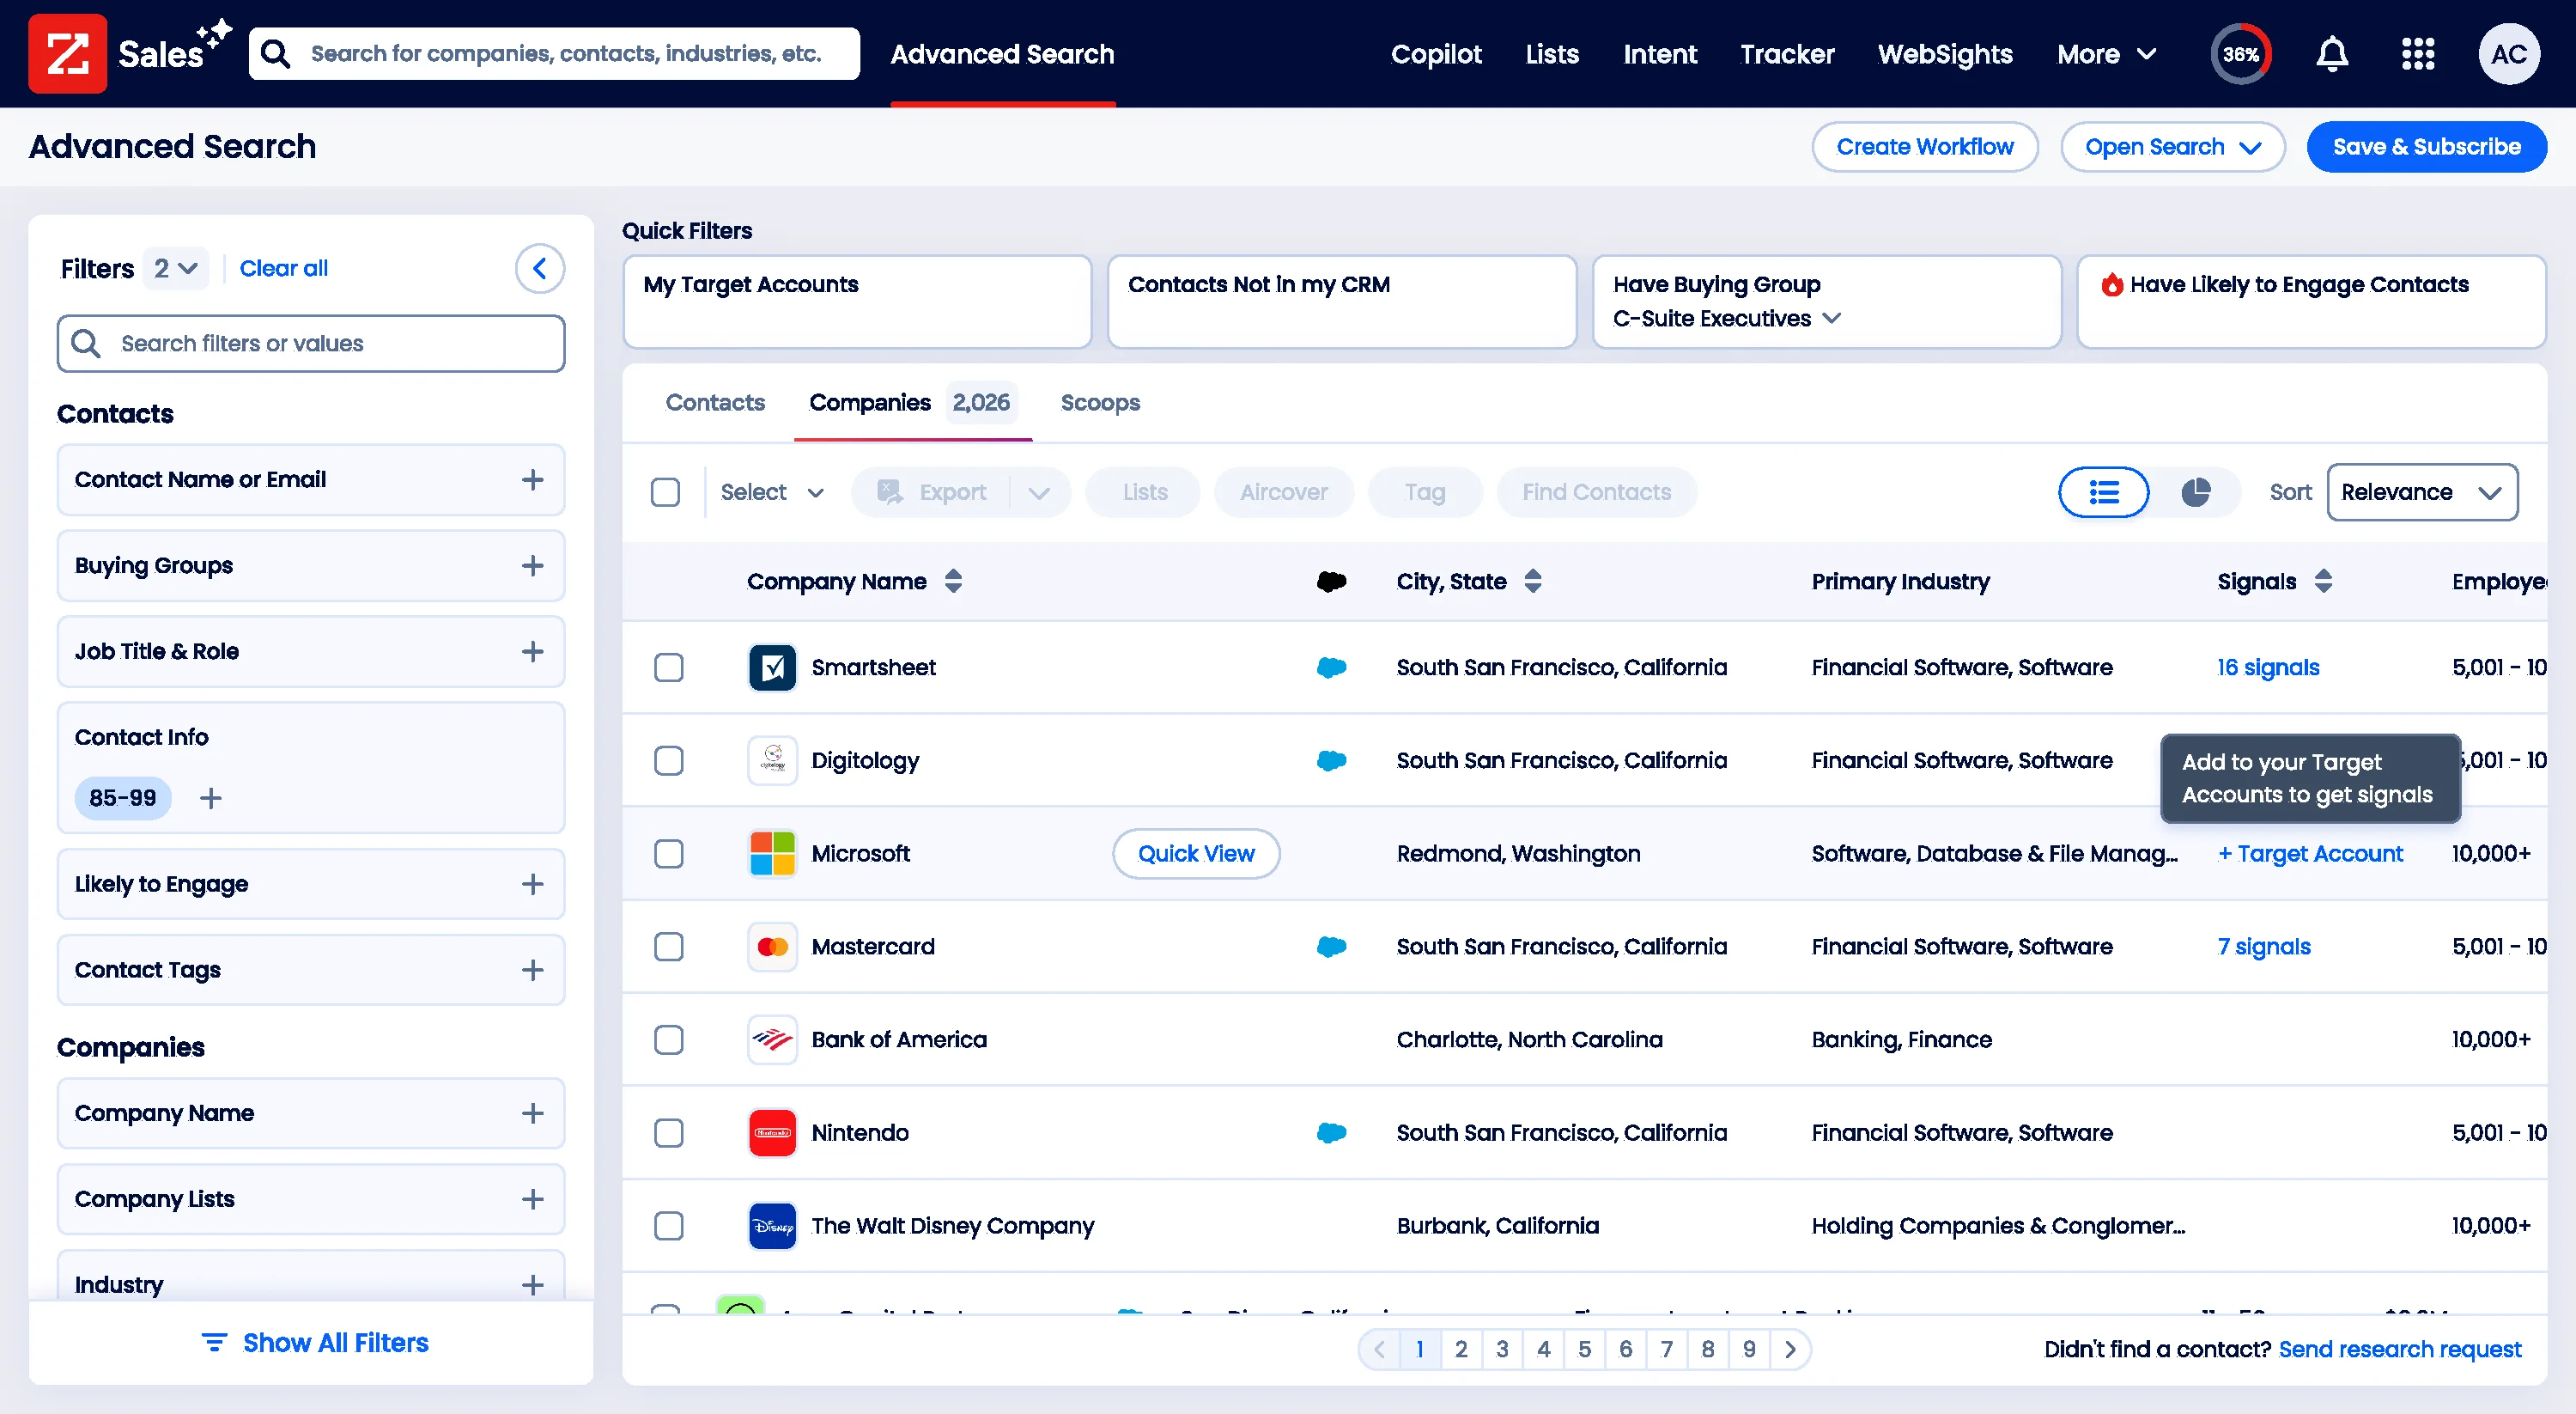
Task: Check the Bank of America row checkbox
Action: [x=669, y=1039]
